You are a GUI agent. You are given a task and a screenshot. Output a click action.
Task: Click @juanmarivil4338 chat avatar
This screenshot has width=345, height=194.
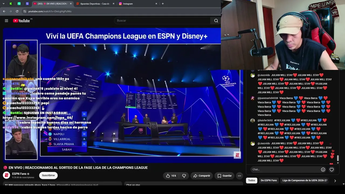coord(253,98)
